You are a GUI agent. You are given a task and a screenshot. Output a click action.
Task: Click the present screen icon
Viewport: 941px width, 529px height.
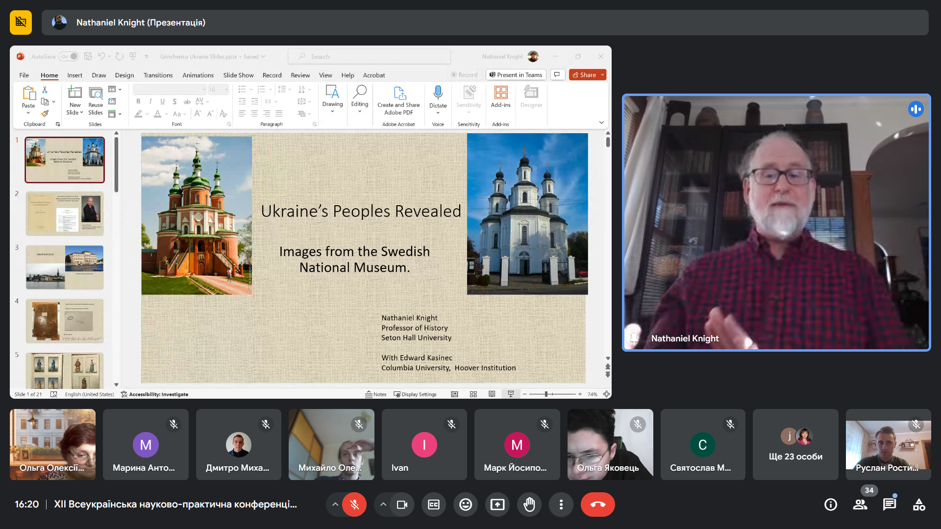click(x=497, y=505)
